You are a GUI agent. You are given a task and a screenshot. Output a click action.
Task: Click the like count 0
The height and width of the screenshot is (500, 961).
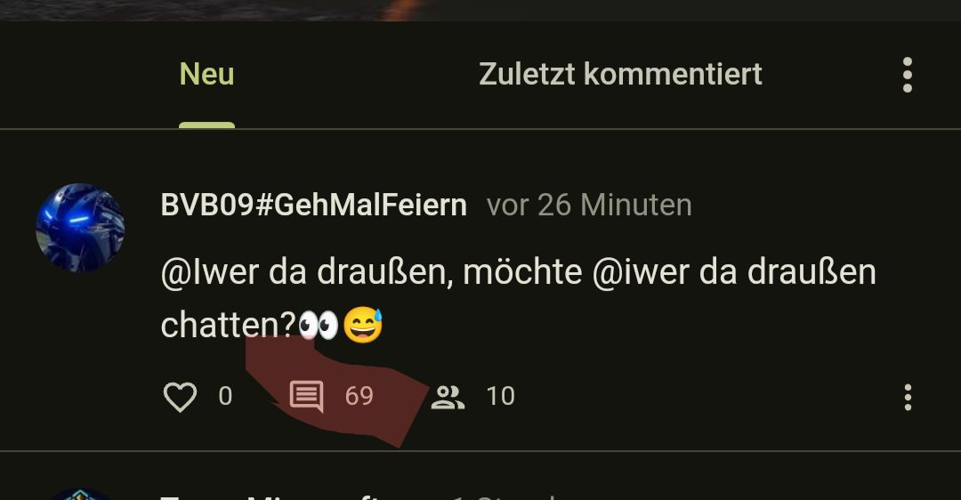click(225, 397)
